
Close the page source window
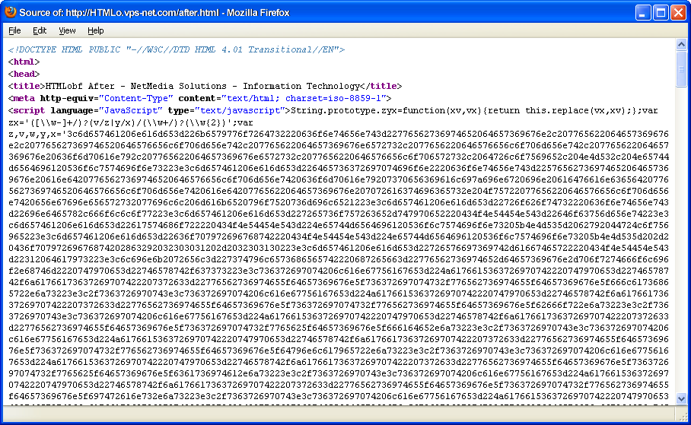(678, 12)
